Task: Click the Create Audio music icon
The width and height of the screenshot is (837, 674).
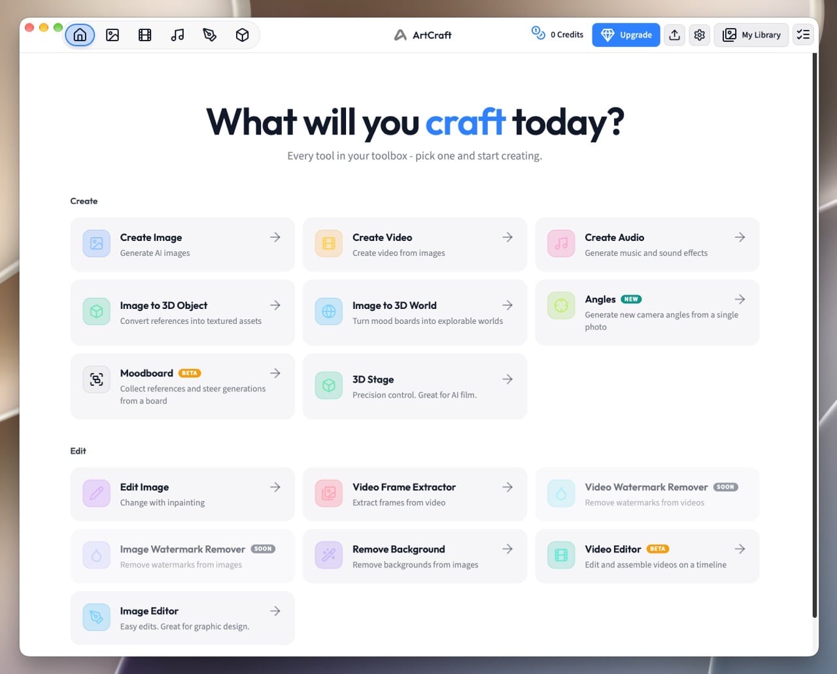Action: pos(561,244)
